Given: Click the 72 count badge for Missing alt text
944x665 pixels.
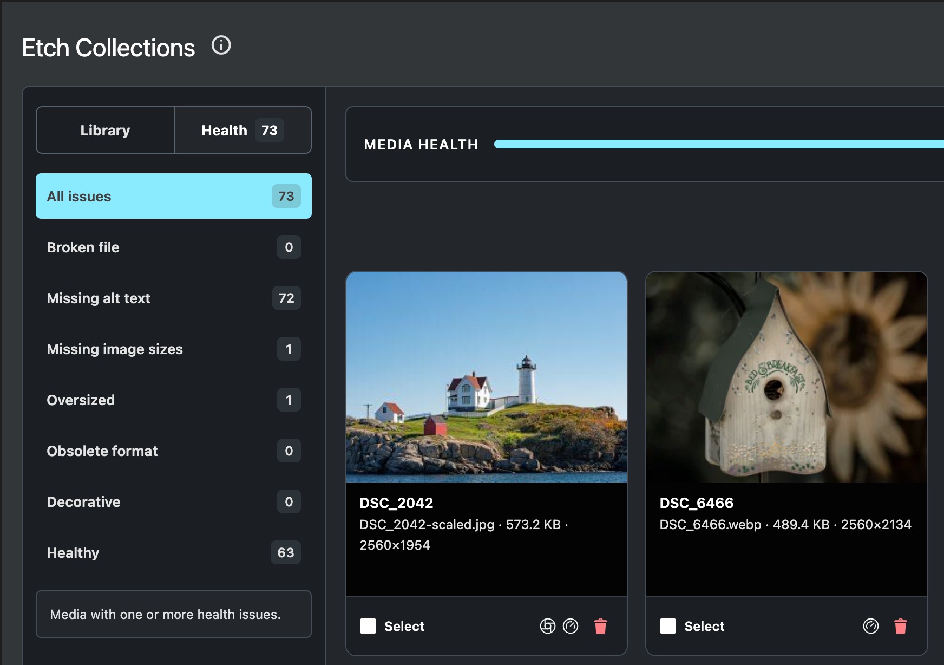Looking at the screenshot, I should (x=286, y=298).
